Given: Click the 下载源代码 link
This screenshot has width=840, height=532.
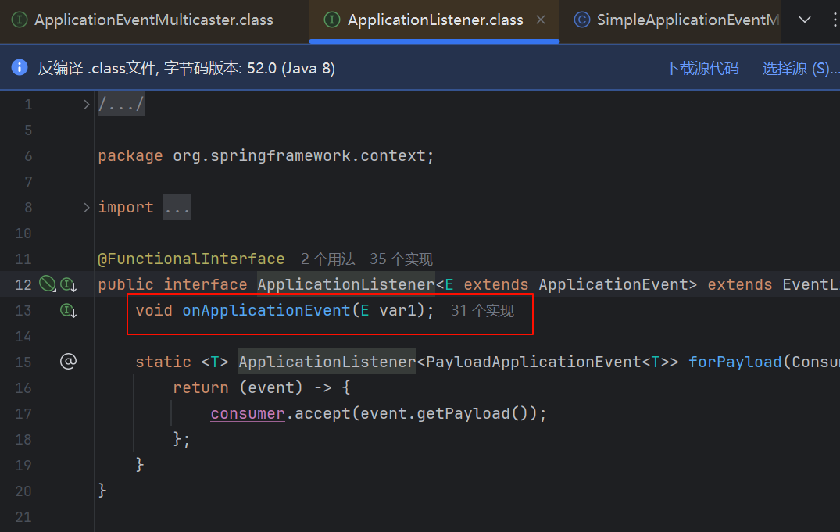Looking at the screenshot, I should (x=702, y=68).
